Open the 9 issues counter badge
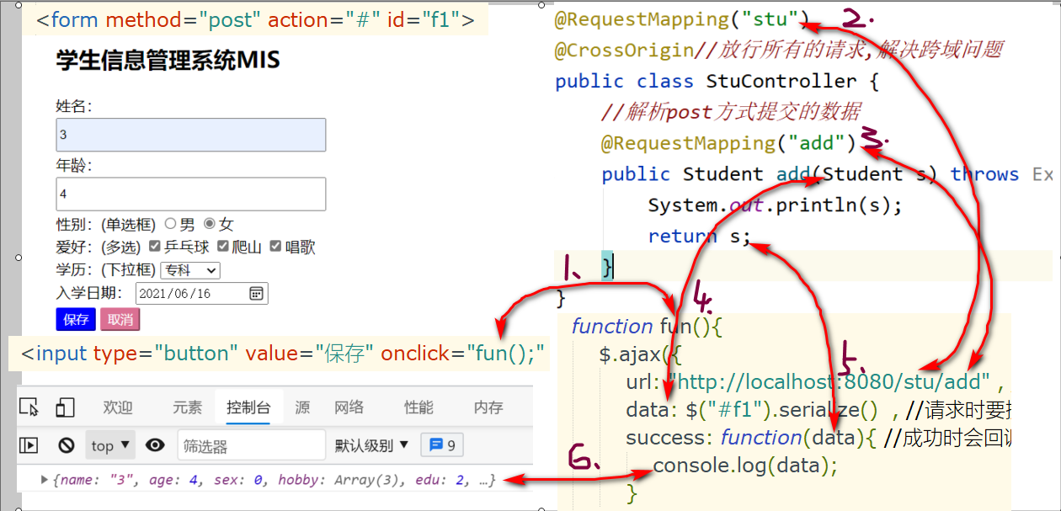The width and height of the screenshot is (1061, 511). [442, 444]
